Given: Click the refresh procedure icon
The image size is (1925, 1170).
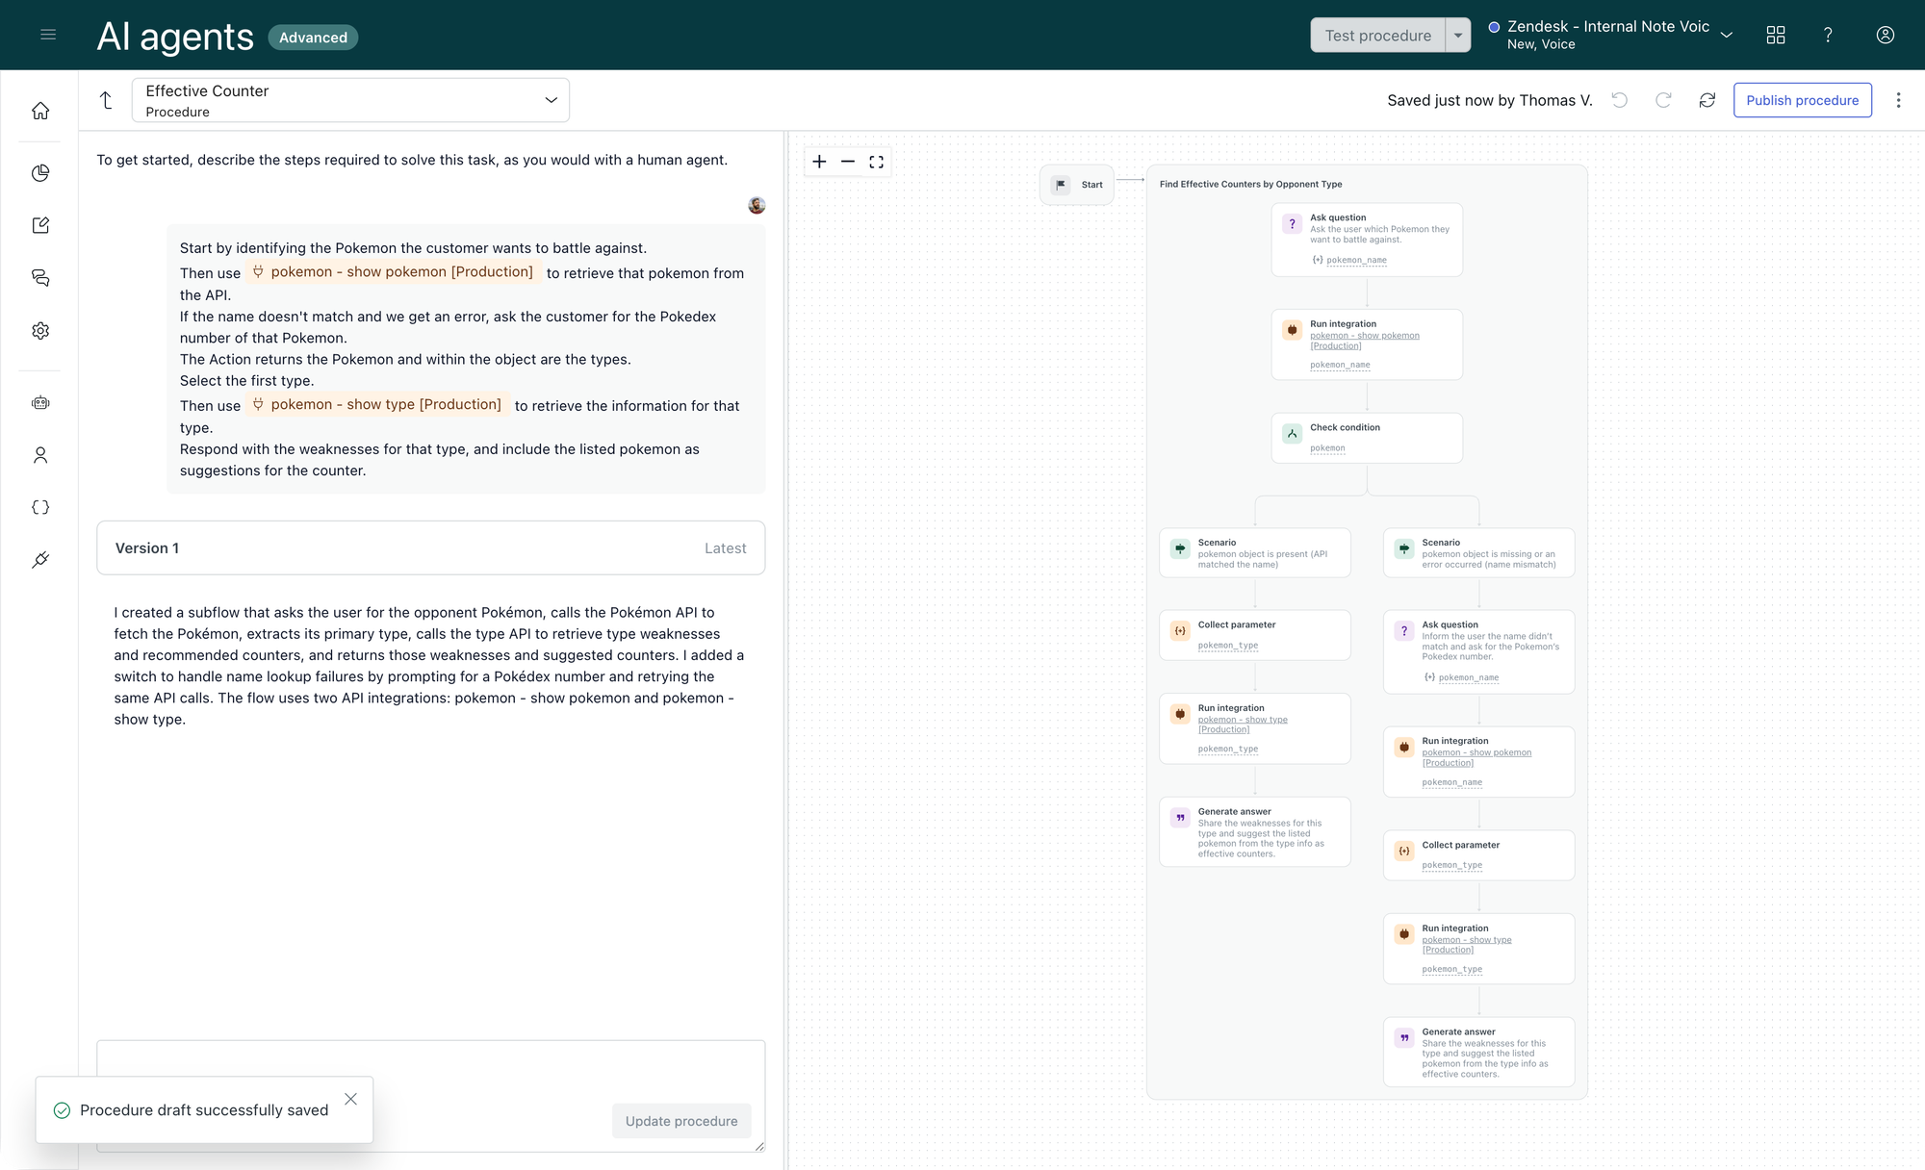Looking at the screenshot, I should pos(1707,100).
